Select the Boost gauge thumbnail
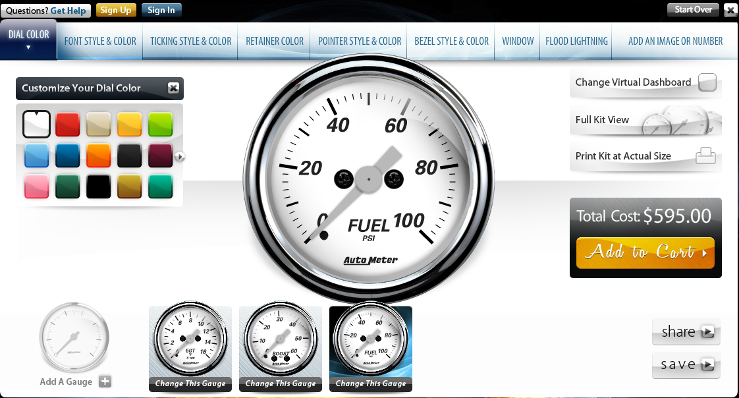739x398 pixels. pyautogui.click(x=281, y=338)
